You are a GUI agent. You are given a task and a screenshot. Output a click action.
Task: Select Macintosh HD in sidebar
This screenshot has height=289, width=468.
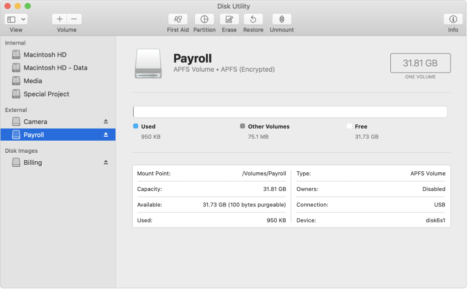pos(58,55)
